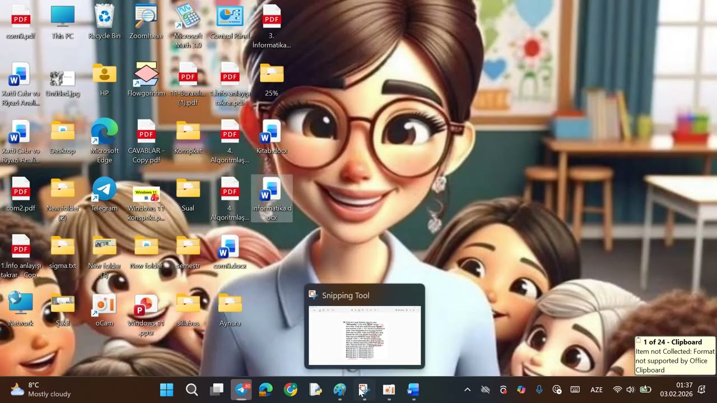Click battery status tray icon
The image size is (717, 403).
(645, 390)
